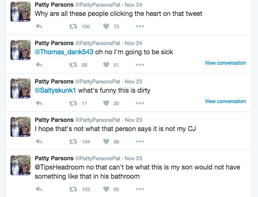
Task: Open more options on "not my CJ" tweet
Action: [140, 141]
